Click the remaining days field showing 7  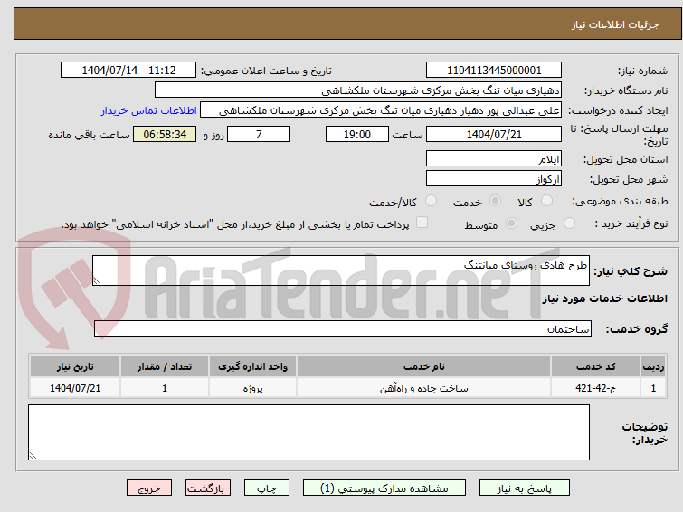[x=259, y=134]
